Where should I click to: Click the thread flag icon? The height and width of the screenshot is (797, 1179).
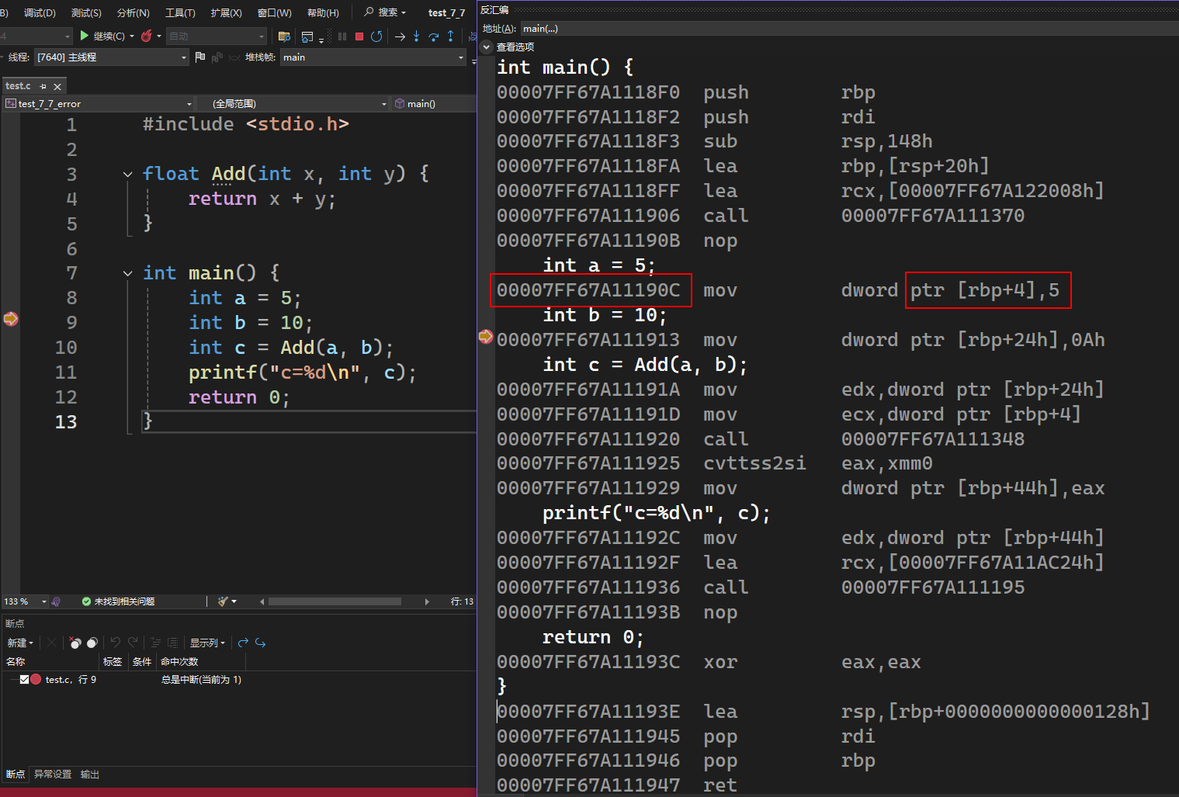point(200,57)
